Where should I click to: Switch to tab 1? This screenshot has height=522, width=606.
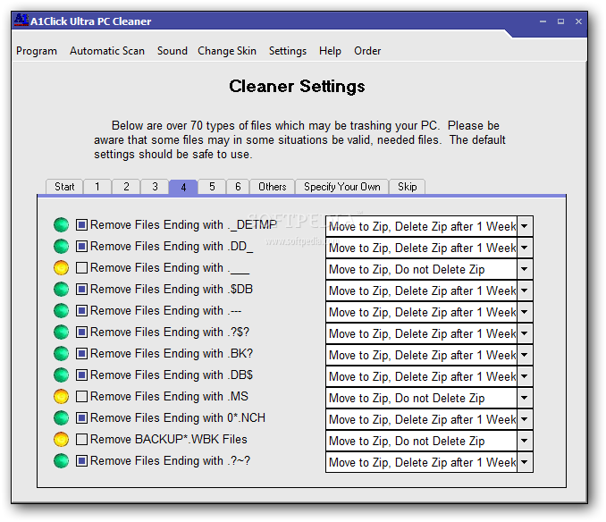(x=97, y=187)
